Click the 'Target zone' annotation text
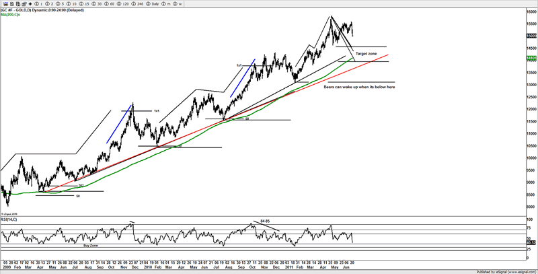 coord(366,54)
